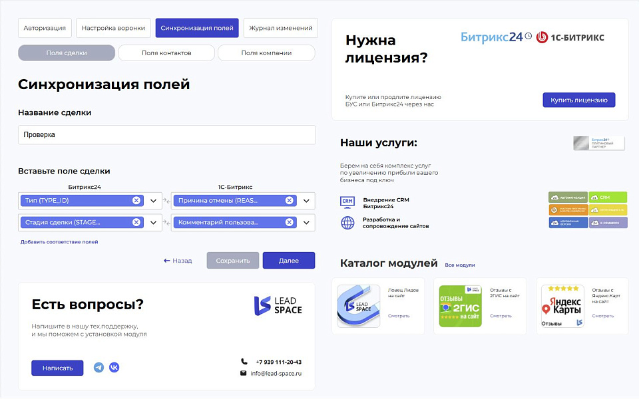Open the Причина отмены dropdown
639x399 pixels.
(306, 200)
